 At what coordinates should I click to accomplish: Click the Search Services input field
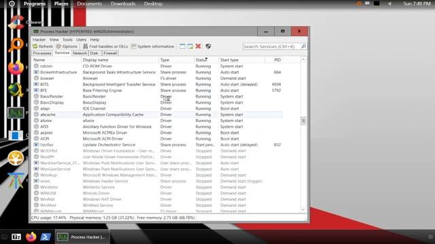(272, 46)
